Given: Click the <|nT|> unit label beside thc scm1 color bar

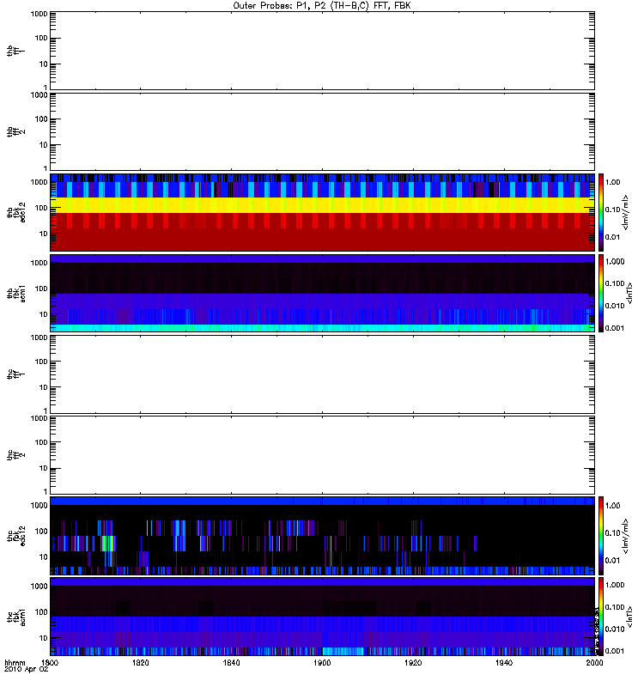Looking at the screenshot, I should [629, 617].
